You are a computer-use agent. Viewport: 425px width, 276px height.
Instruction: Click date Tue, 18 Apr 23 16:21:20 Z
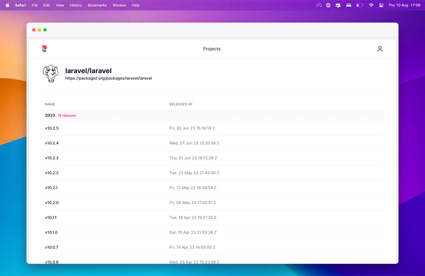coord(193,217)
